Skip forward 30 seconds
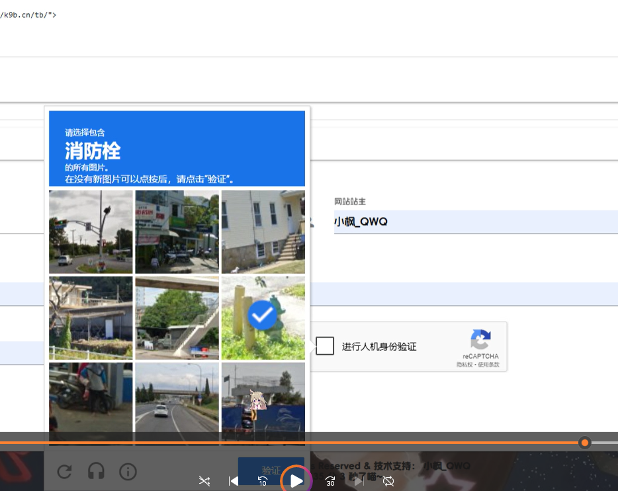 (330, 481)
